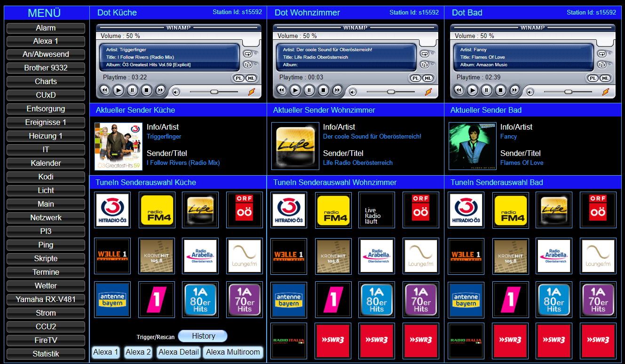Choose ORF OÖ for Wohnzimmer

coord(421,210)
